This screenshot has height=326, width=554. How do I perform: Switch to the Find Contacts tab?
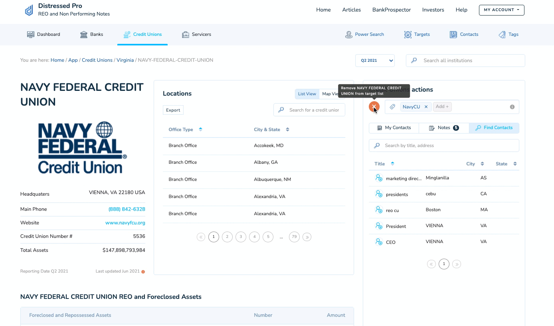494,128
